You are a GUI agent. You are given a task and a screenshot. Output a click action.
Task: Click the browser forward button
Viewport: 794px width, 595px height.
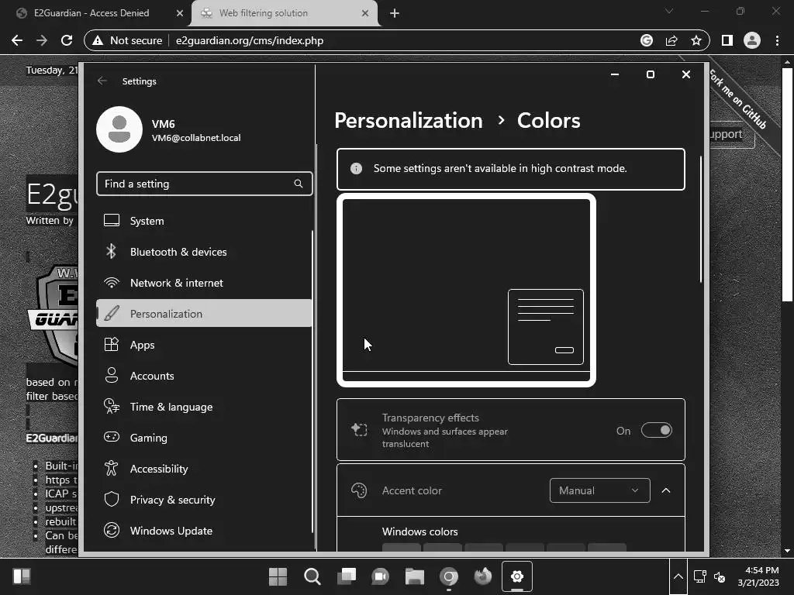(x=42, y=40)
